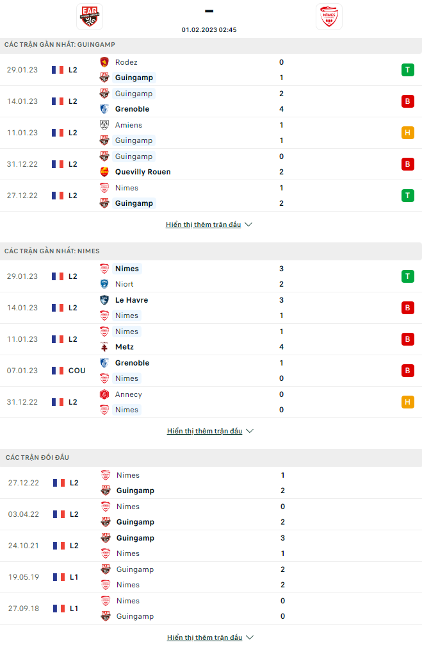The height and width of the screenshot is (647, 422).
Task: Open the 27.09.18 L1 head-to-head row
Action: (x=211, y=609)
